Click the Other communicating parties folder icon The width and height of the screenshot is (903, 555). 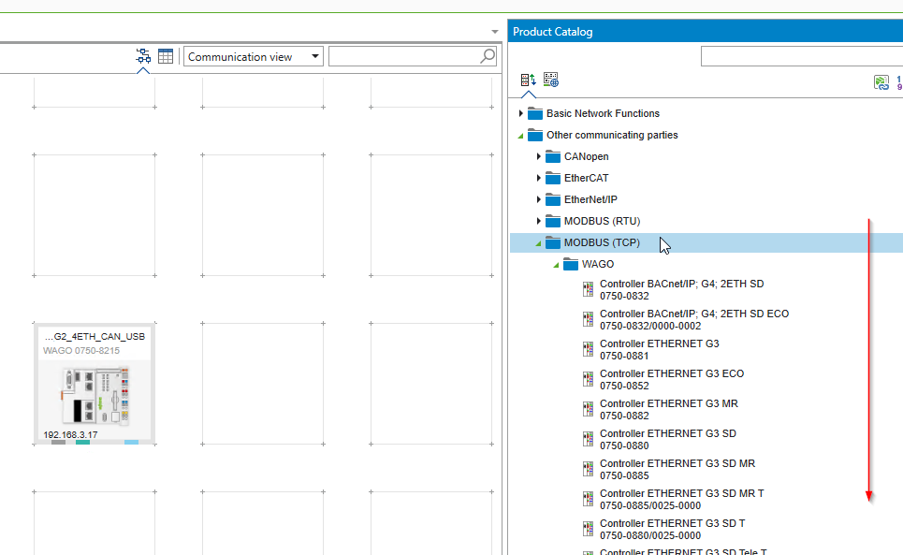coord(535,135)
